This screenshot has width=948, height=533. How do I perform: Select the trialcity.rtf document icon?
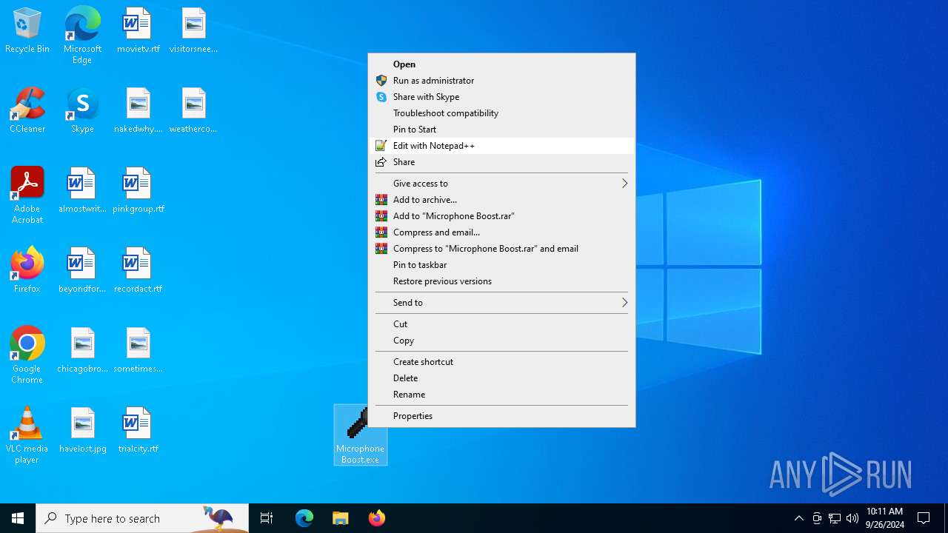(x=138, y=431)
